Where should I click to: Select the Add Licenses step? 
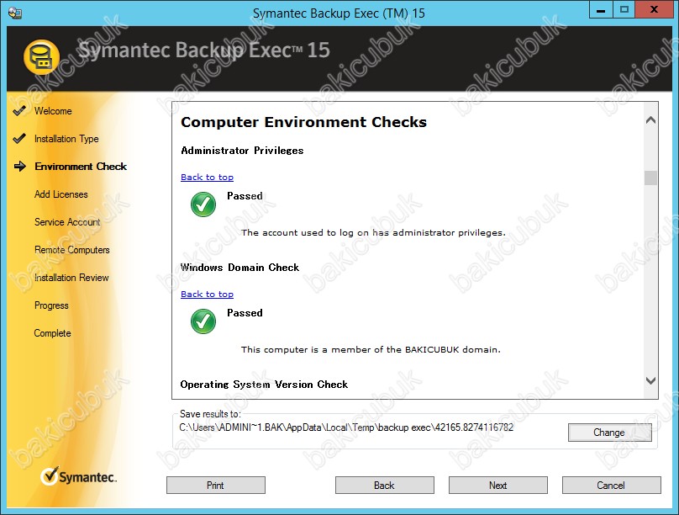point(61,194)
